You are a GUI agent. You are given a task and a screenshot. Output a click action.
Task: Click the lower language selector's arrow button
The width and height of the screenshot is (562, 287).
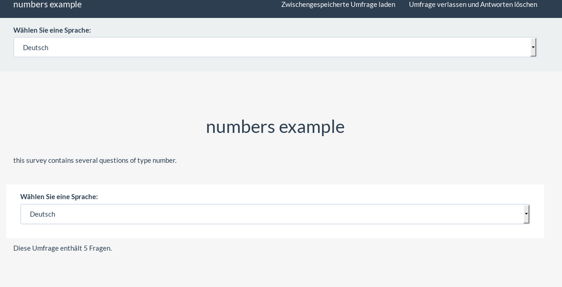pyautogui.click(x=526, y=214)
